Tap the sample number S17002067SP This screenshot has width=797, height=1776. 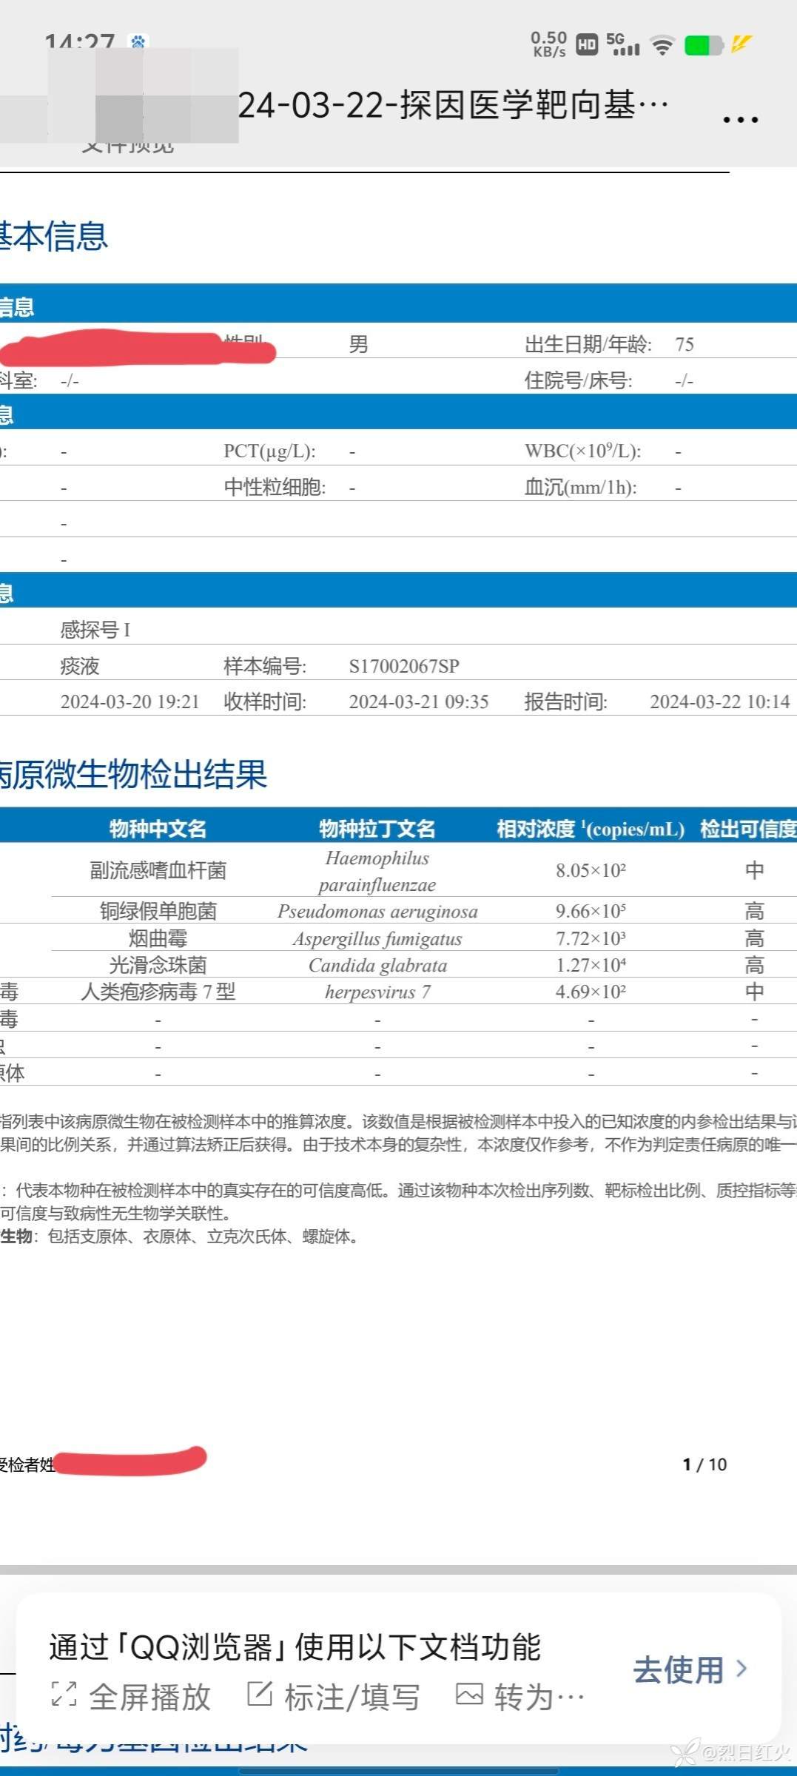point(404,666)
